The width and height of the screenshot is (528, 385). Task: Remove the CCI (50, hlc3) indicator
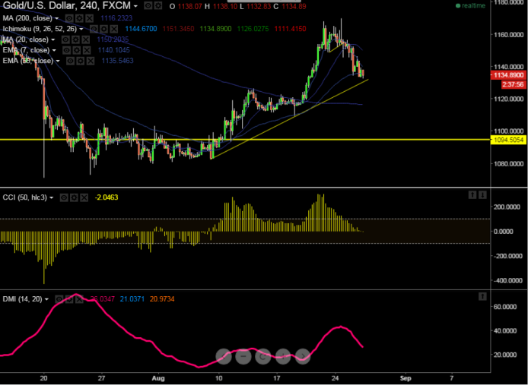click(x=84, y=197)
